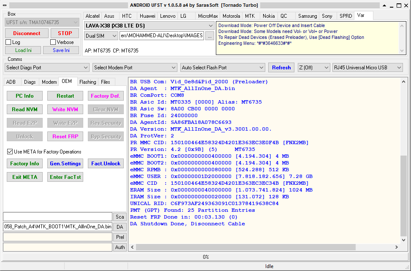This screenshot has width=411, height=271.
Task: Click the Write NVM button
Action: [x=65, y=109]
